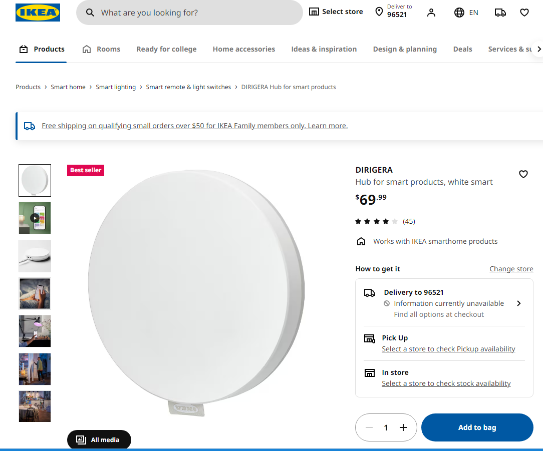Image resolution: width=543 pixels, height=451 pixels.
Task: Play the product video thumbnail
Action: 35,218
